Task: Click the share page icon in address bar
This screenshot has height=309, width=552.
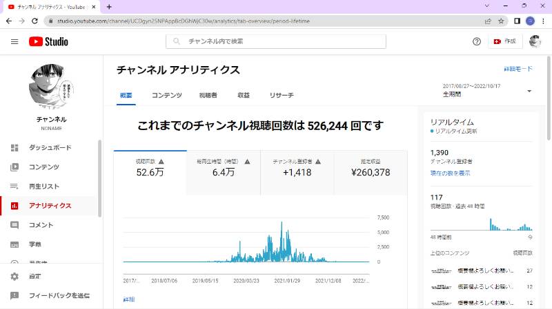Action: pyautogui.click(x=488, y=21)
